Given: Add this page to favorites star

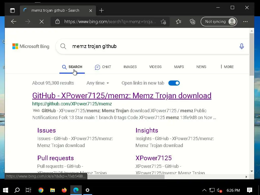Looking at the screenshot, I should pos(163,22).
